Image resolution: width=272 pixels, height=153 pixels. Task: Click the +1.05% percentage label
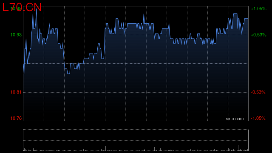click(258, 8)
